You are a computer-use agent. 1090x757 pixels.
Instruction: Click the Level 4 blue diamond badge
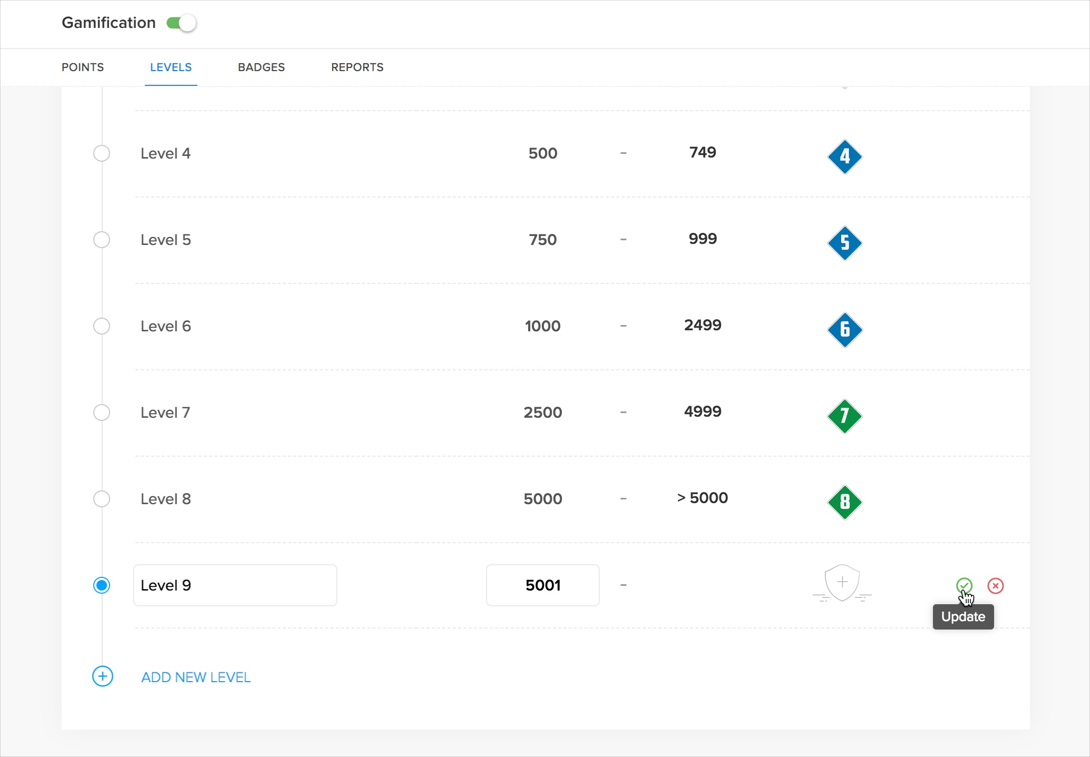pyautogui.click(x=844, y=156)
